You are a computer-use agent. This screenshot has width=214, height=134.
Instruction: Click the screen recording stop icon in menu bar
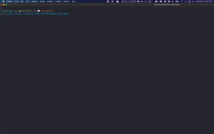click(x=108, y=1)
